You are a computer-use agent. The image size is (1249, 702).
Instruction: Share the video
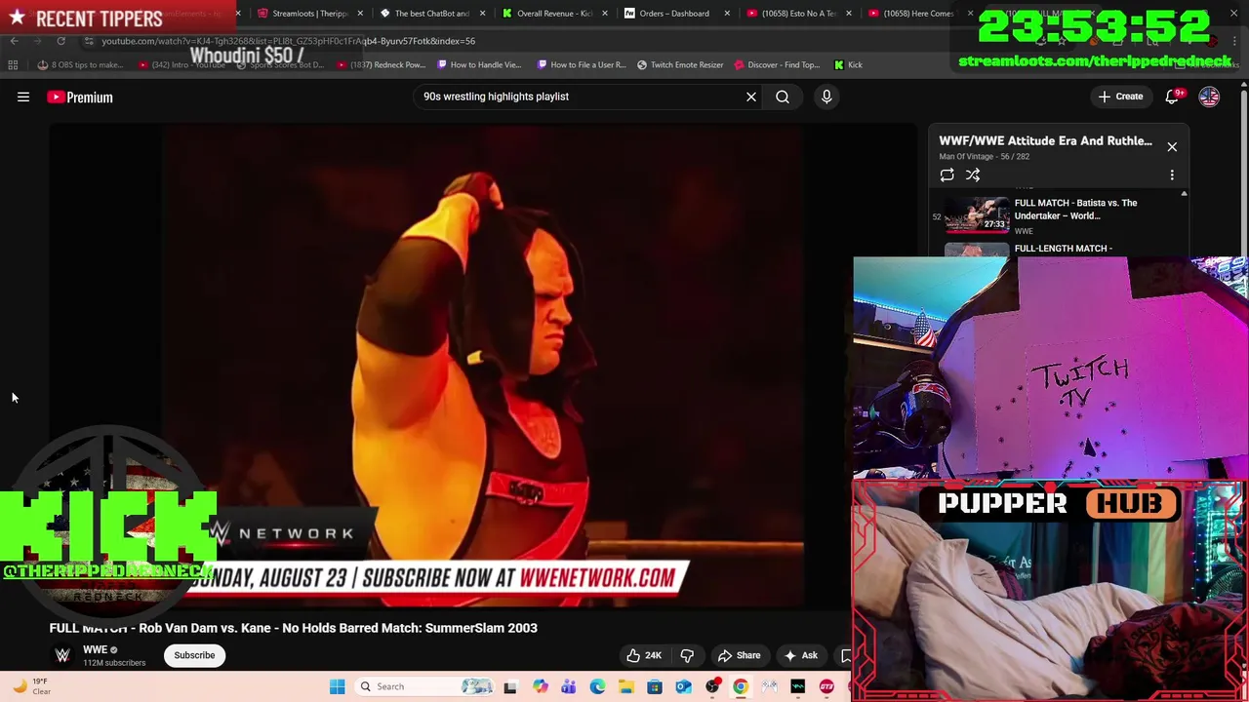pyautogui.click(x=739, y=655)
